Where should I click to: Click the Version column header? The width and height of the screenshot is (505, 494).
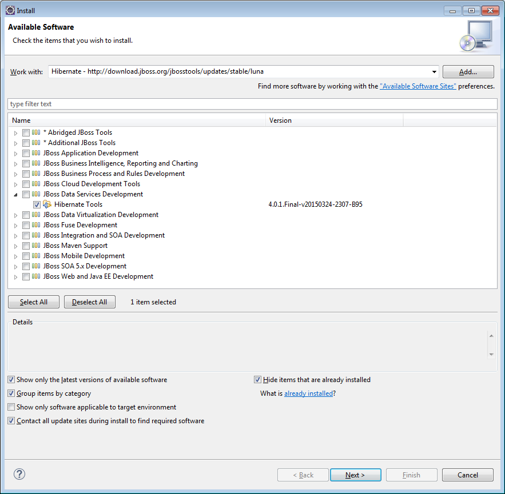coord(335,121)
